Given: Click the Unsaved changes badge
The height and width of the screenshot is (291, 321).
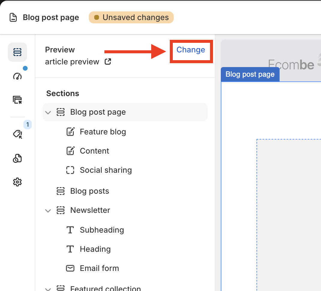Looking at the screenshot, I should coord(131,17).
